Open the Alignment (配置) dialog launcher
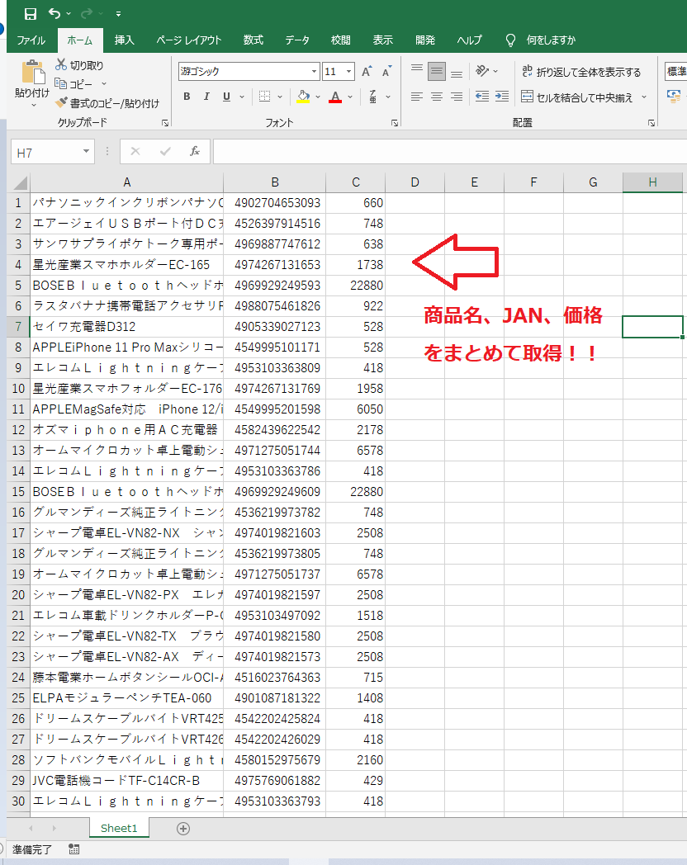The height and width of the screenshot is (865, 687). click(x=651, y=123)
